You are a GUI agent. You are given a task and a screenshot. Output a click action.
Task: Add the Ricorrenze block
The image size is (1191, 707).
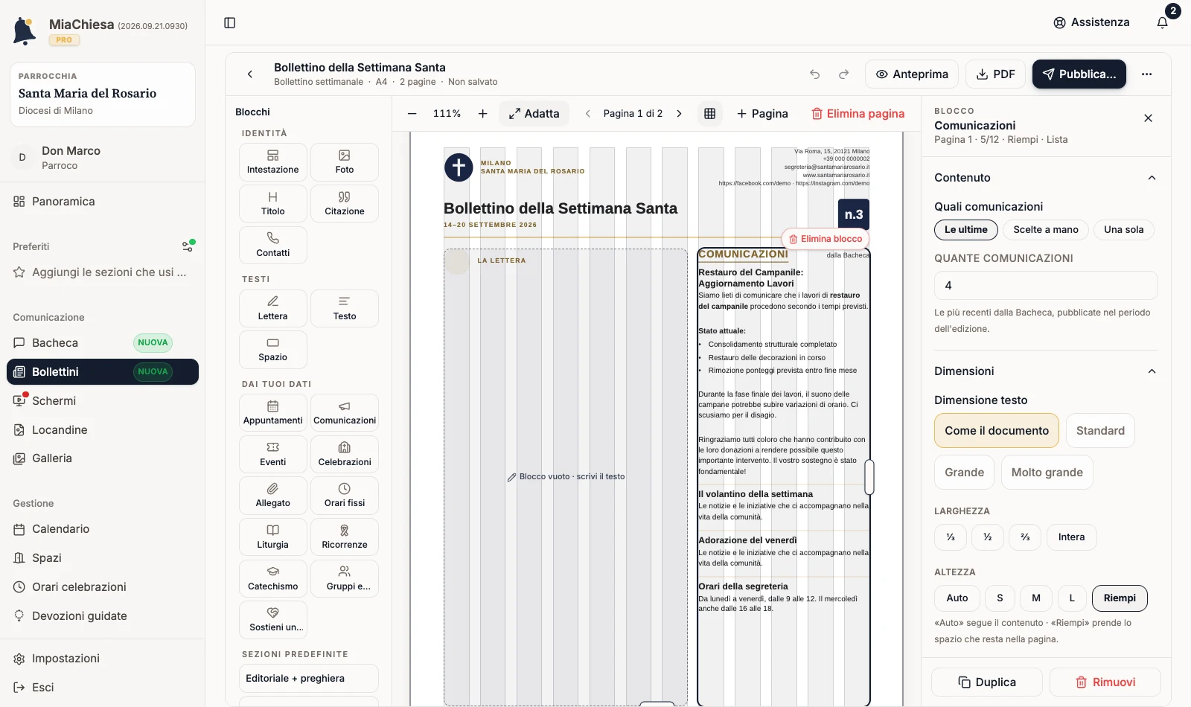(x=345, y=537)
